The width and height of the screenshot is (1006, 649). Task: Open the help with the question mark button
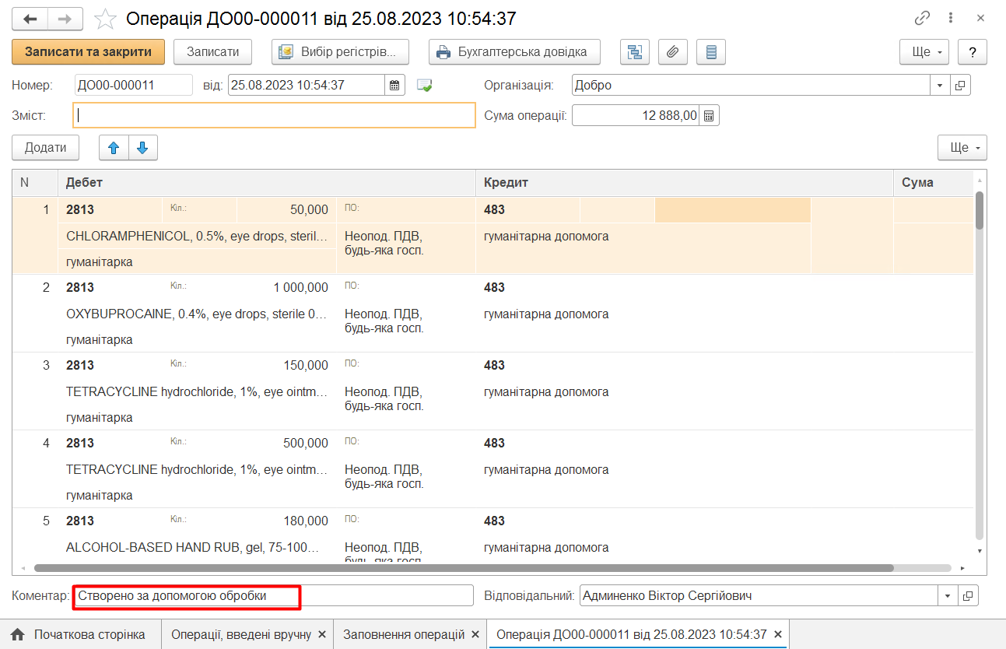coord(973,52)
